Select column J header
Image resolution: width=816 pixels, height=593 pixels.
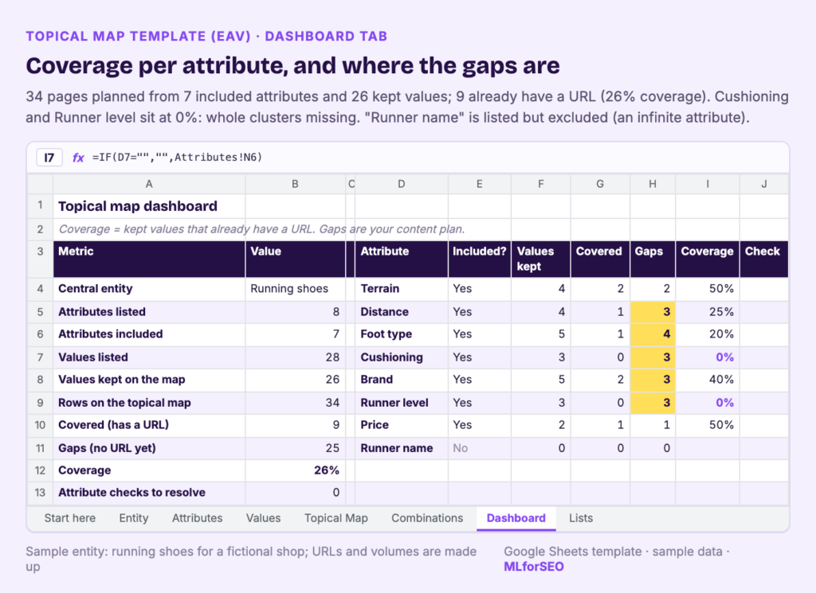764,184
